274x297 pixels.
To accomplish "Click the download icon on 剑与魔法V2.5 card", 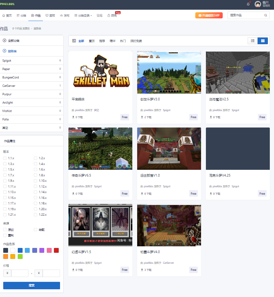I will (211, 117).
